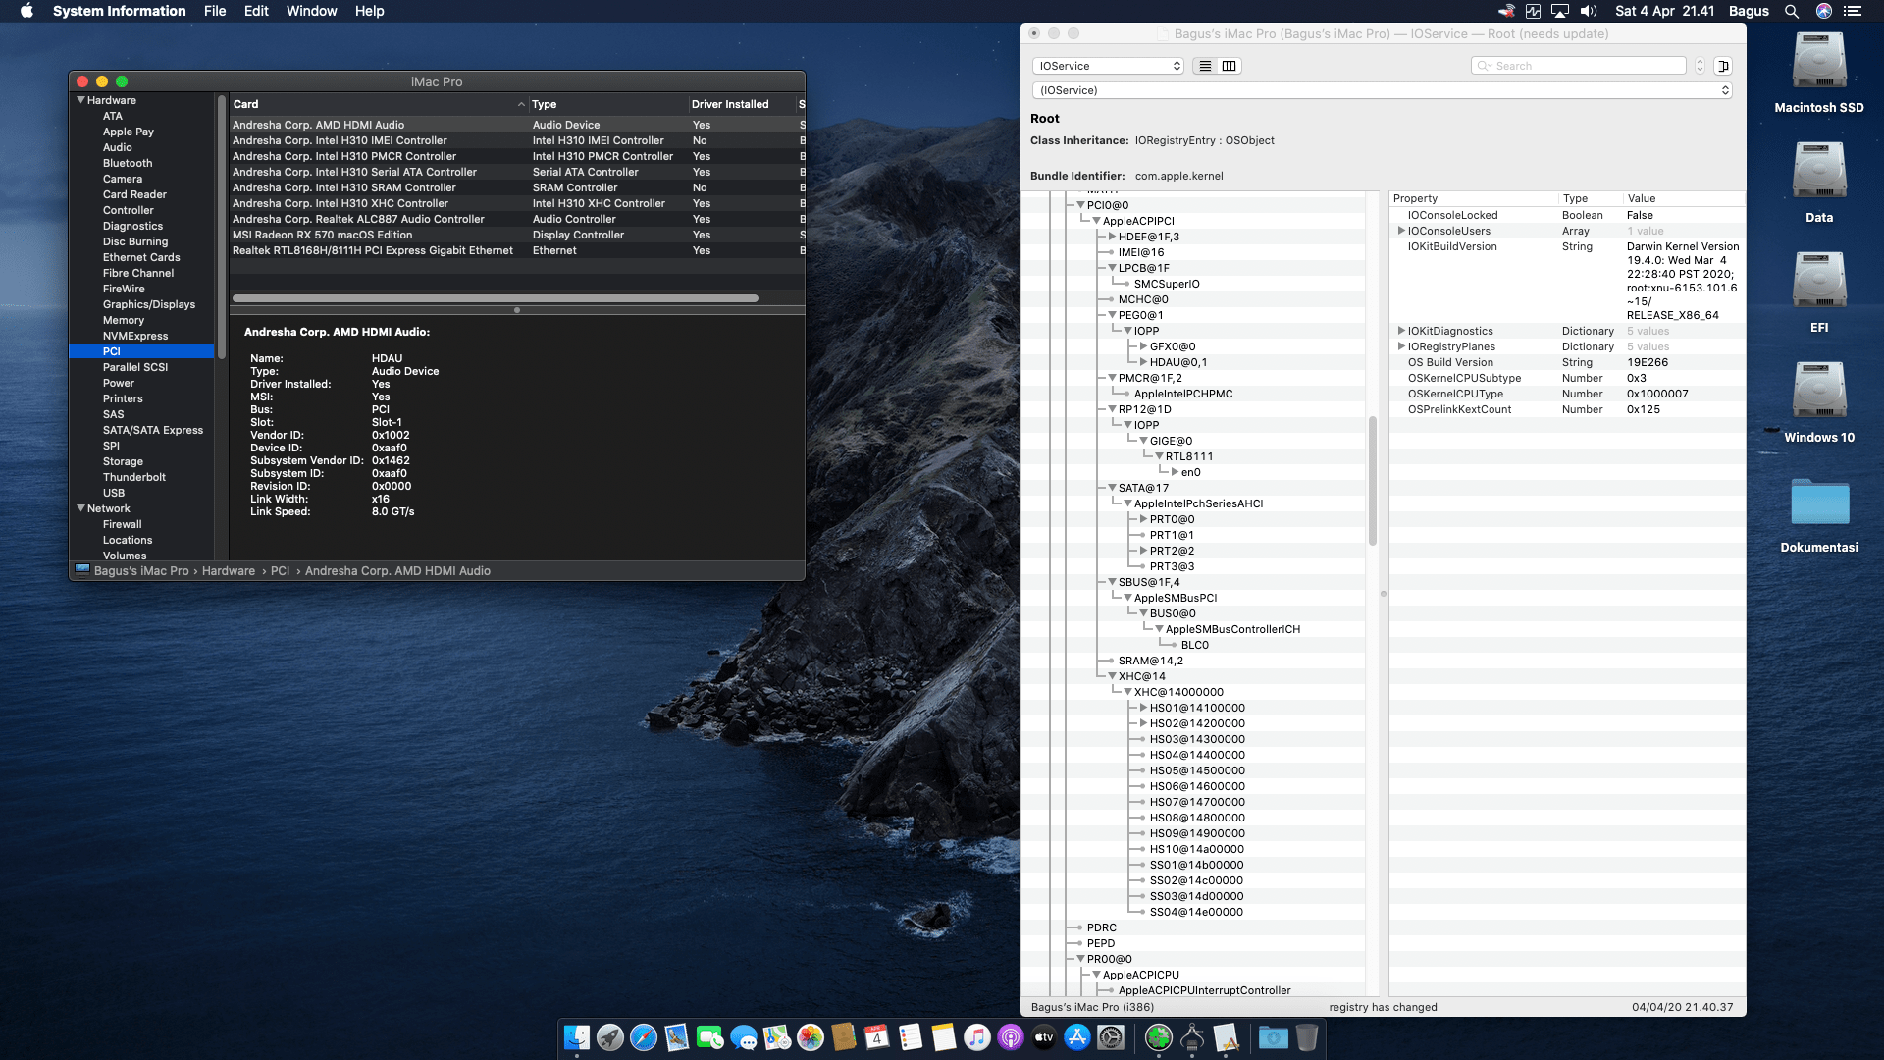Viewport: 1884px width, 1060px height.
Task: Click Hardware in the path bar
Action: [x=228, y=571]
